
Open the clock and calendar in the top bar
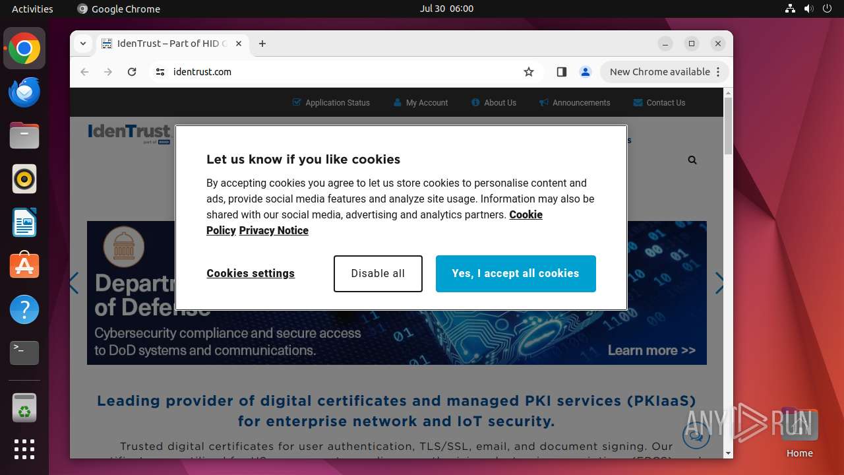point(446,9)
